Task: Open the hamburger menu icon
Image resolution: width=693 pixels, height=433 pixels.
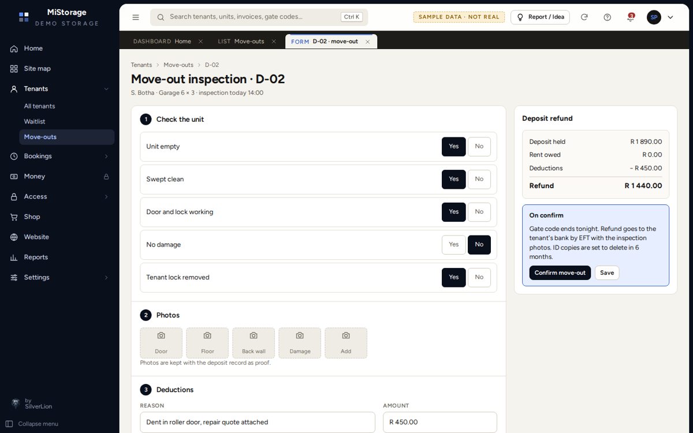Action: tap(136, 17)
